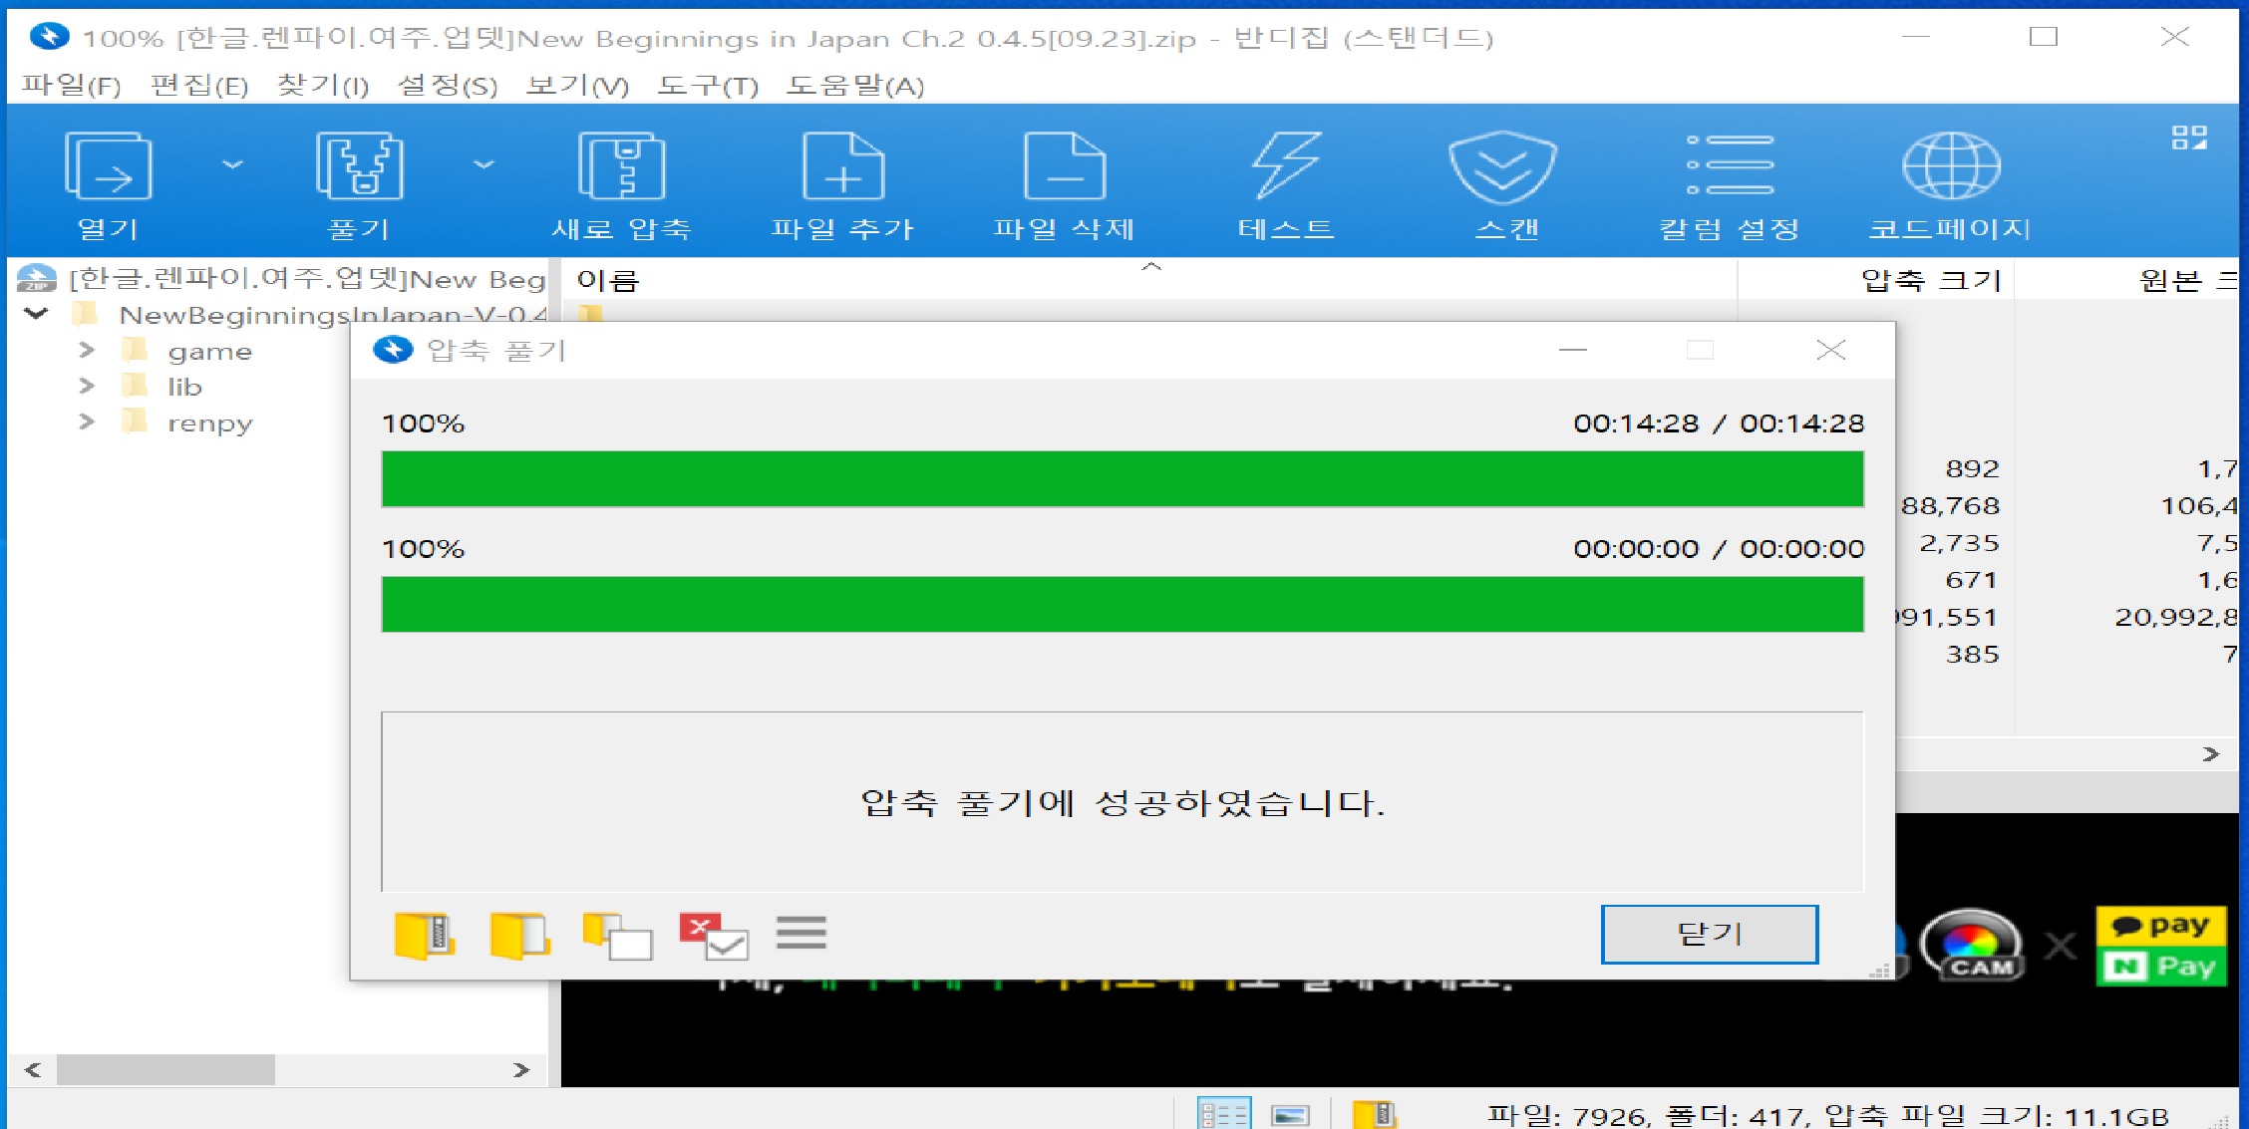This screenshot has width=2249, height=1129.
Task: Open the 파일(F) menu
Action: (71, 86)
